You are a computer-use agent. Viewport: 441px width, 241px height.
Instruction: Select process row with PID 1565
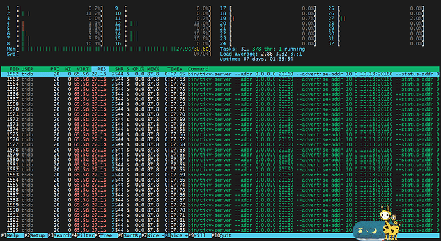(220, 89)
